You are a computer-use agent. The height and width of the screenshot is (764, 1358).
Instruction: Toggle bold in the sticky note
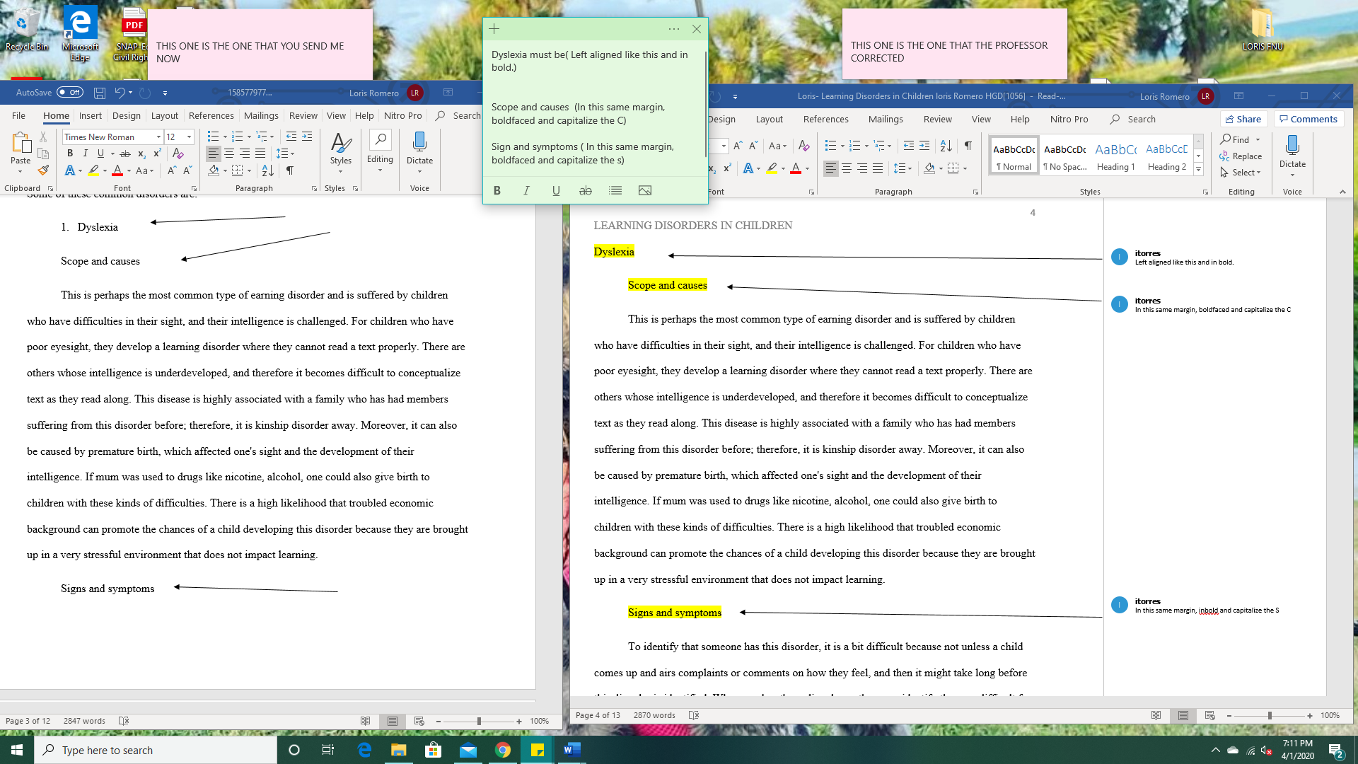point(497,190)
